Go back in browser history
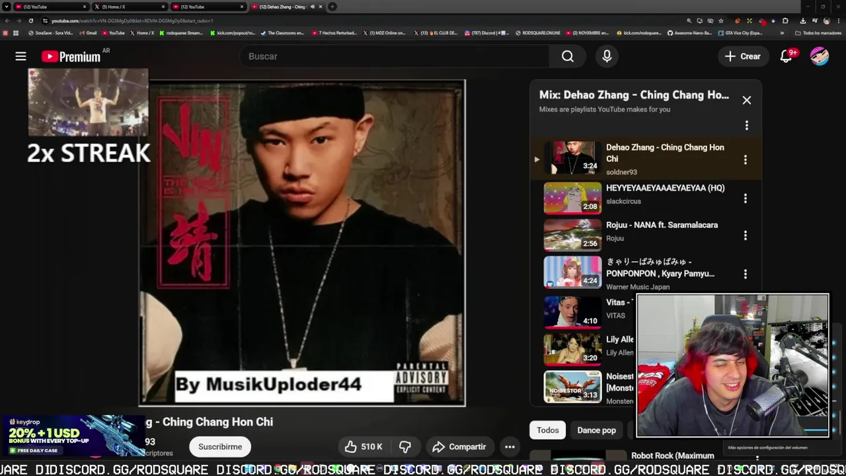The image size is (846, 476). [x=7, y=20]
